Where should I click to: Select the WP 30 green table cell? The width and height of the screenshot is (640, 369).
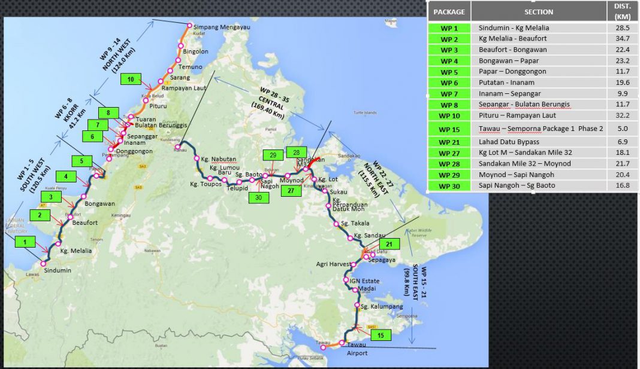[449, 185]
